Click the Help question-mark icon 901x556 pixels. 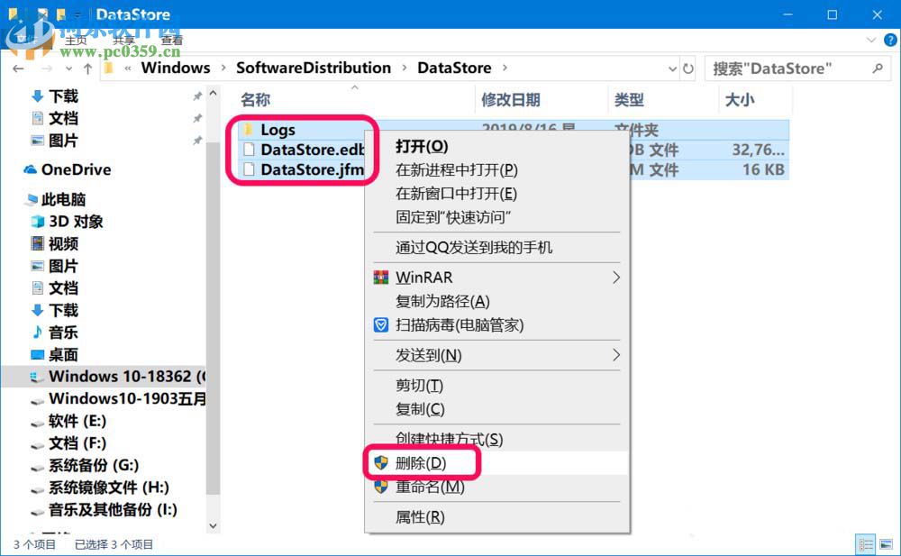[890, 40]
